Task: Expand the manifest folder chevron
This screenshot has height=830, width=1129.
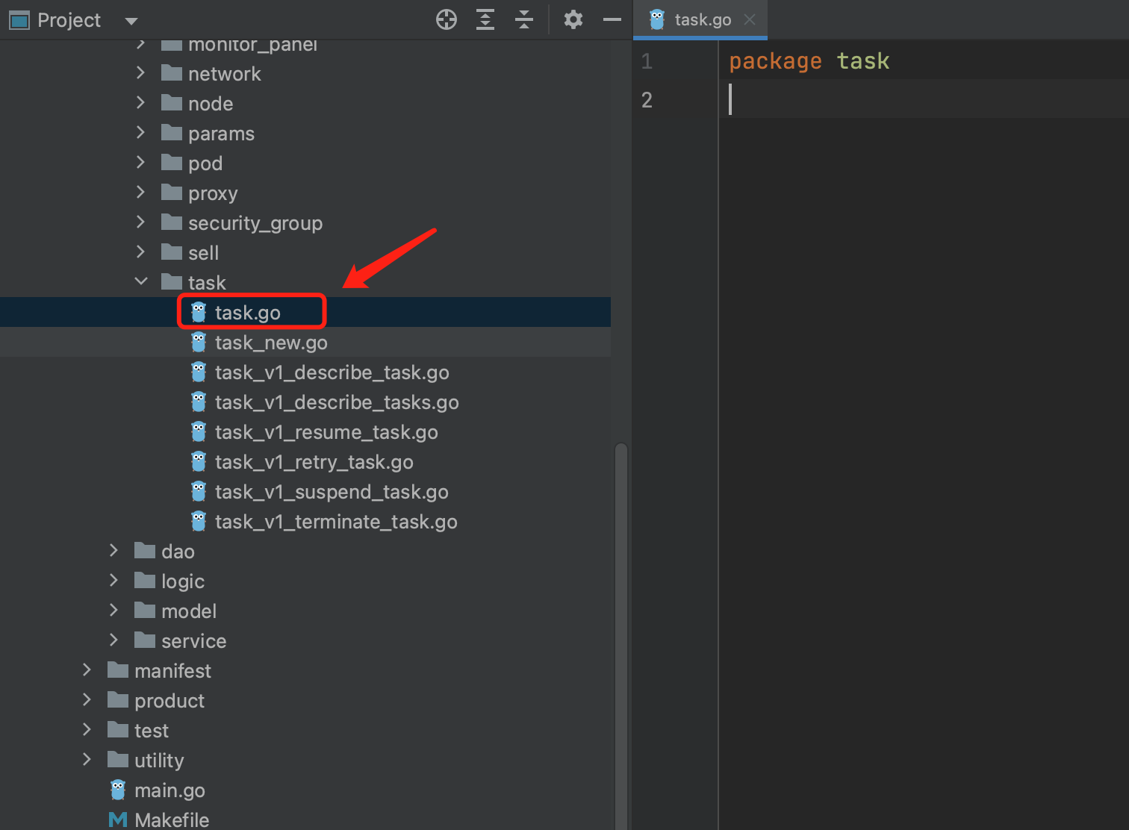Action: pyautogui.click(x=87, y=670)
